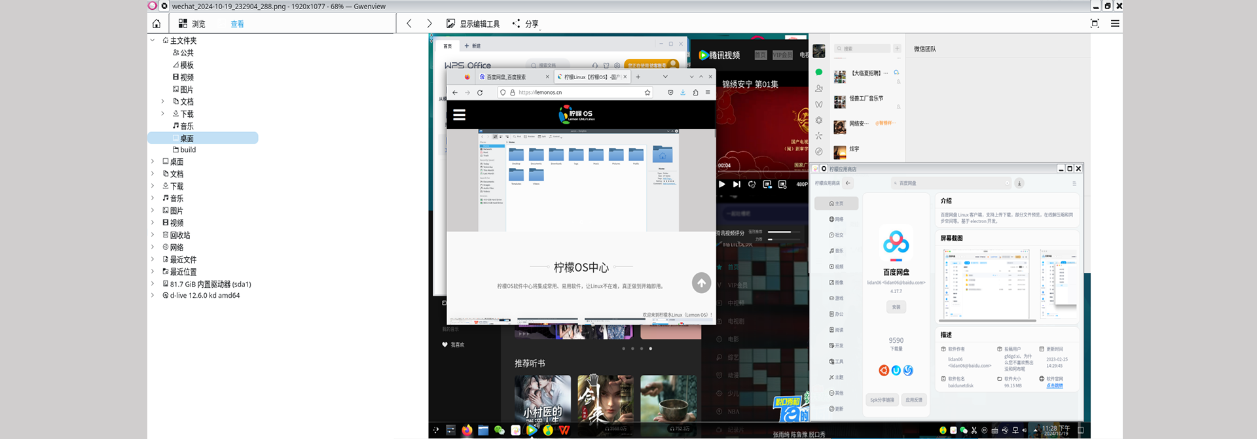1257x439 pixels.
Task: Expand the top-level 图片 node
Action: 153,211
